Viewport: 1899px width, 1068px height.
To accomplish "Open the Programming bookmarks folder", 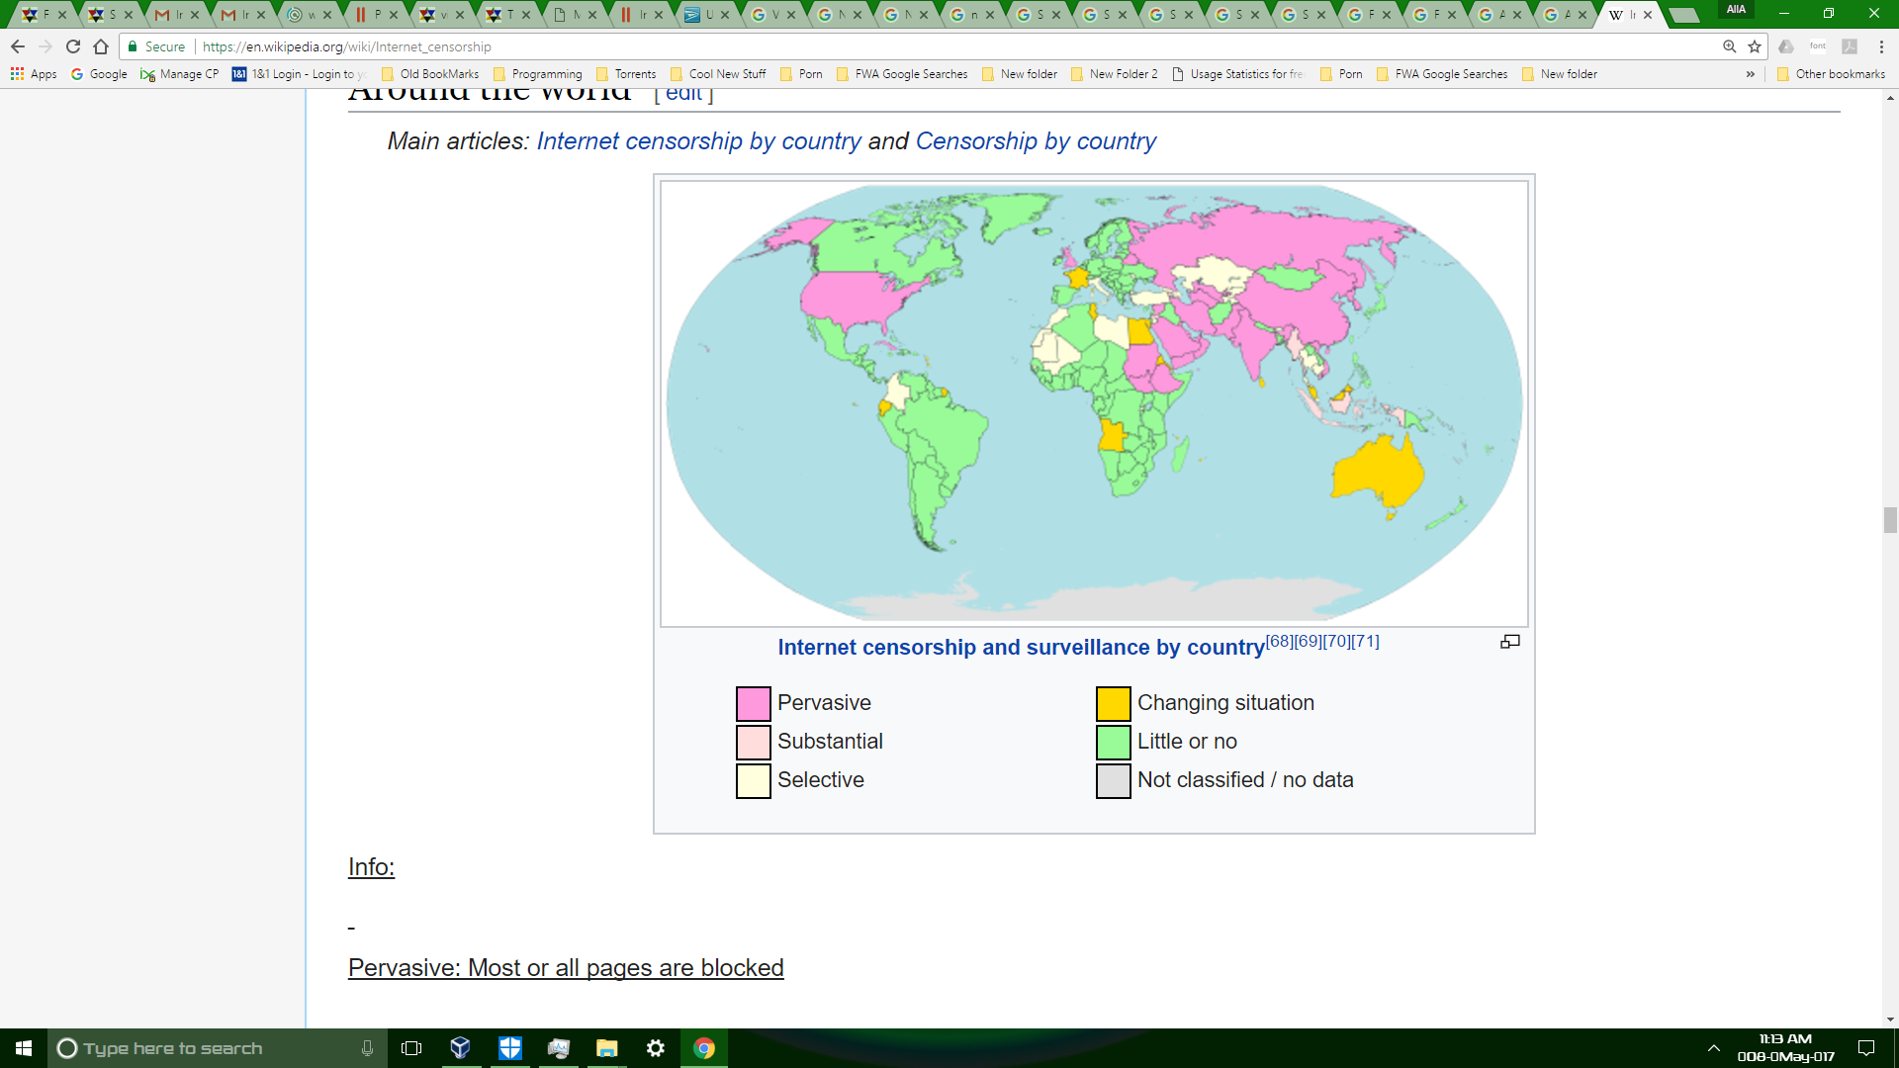I will (537, 74).
